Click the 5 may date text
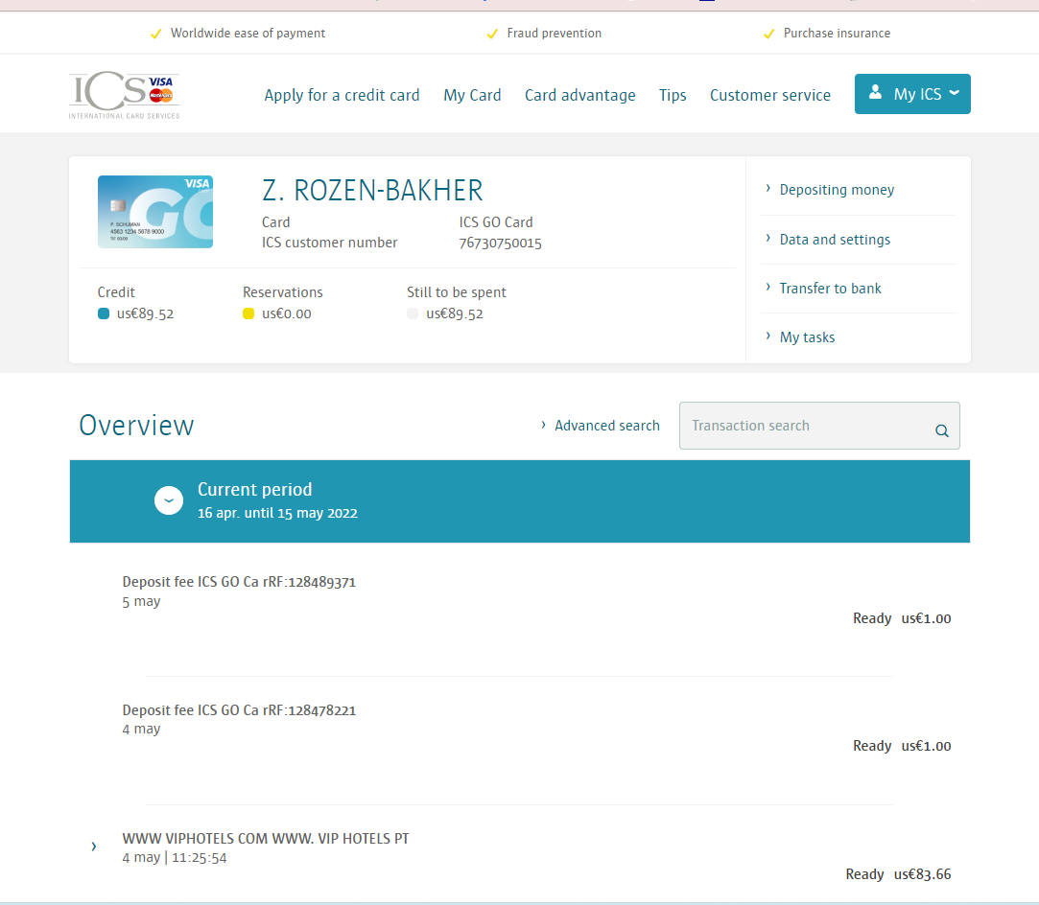The height and width of the screenshot is (905, 1039). (141, 602)
